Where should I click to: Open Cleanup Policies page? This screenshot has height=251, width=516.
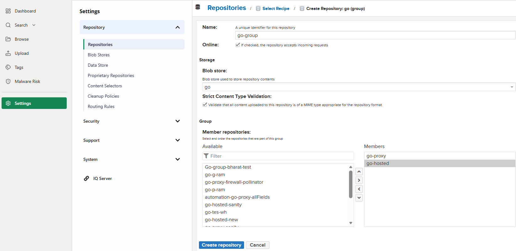point(103,96)
